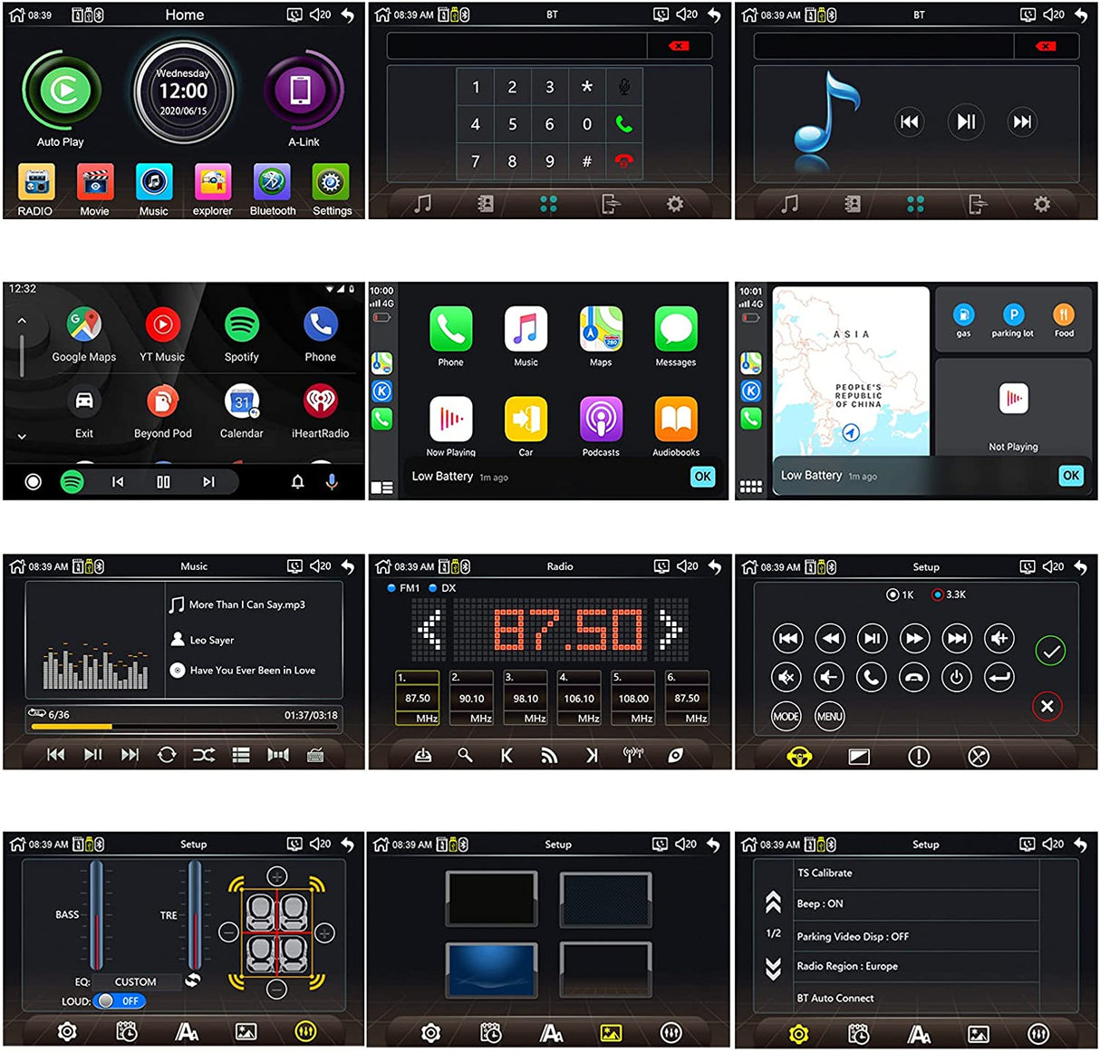Select the 3.3K radio option

938,594
